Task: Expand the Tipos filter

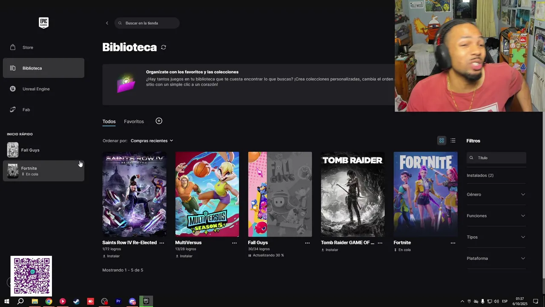Action: coord(496,237)
